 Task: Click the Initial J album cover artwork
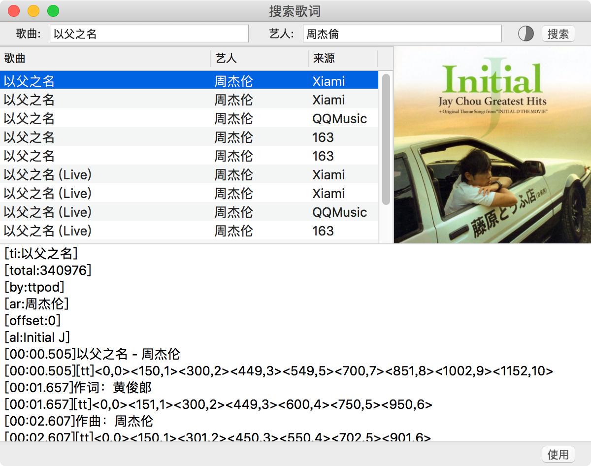click(492, 145)
